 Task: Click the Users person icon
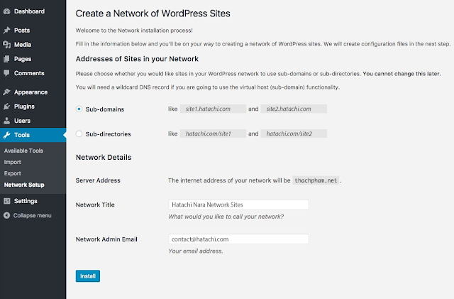point(6,121)
